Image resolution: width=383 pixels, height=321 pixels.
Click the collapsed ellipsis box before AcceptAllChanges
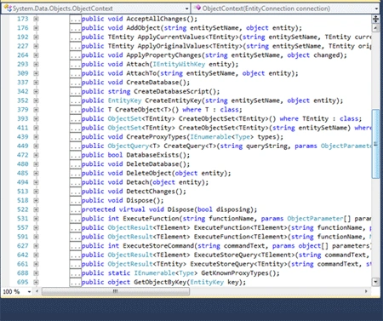(76, 20)
